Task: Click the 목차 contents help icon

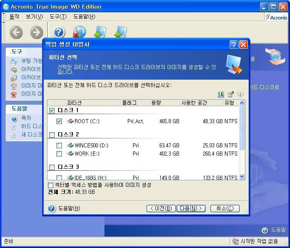Action: tap(14, 119)
